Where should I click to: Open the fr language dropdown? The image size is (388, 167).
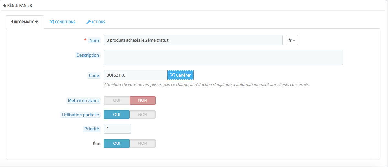click(x=292, y=40)
